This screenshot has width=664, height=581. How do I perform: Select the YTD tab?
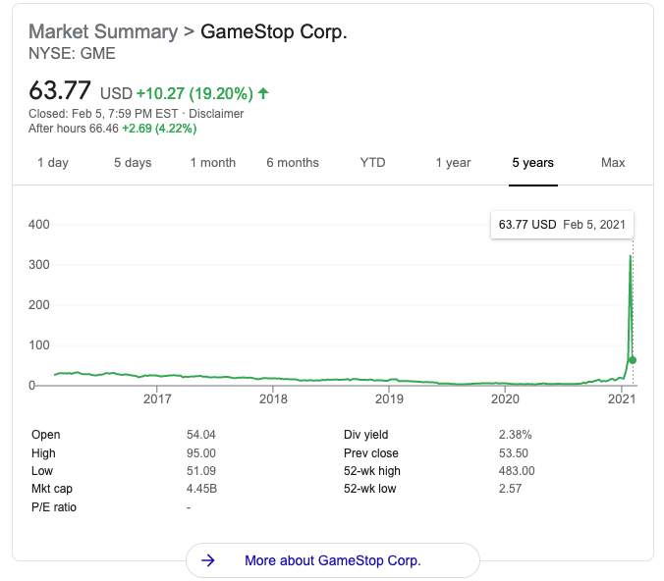coord(372,163)
